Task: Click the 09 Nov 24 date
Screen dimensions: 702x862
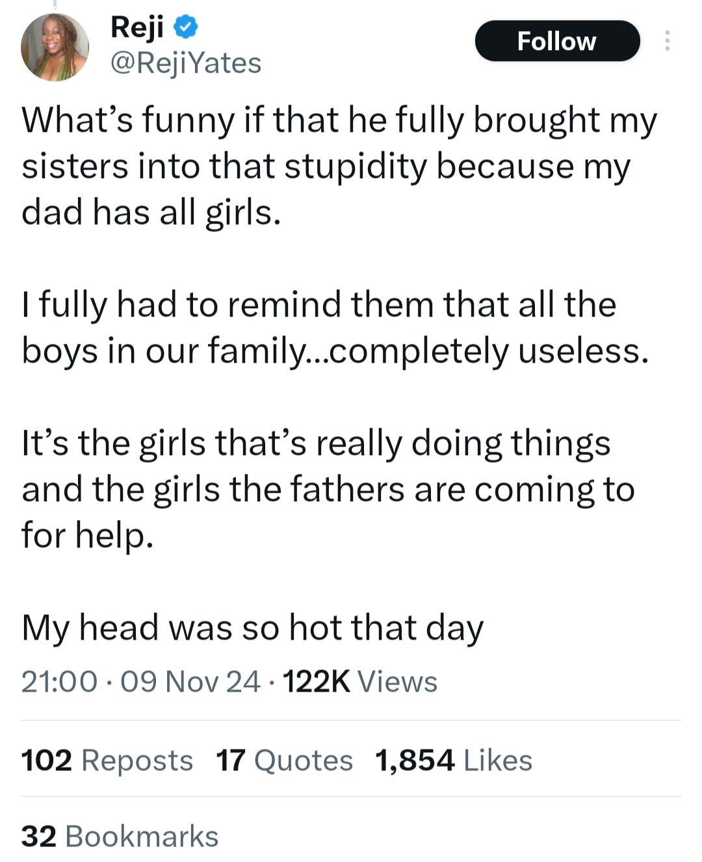Action: 190,681
